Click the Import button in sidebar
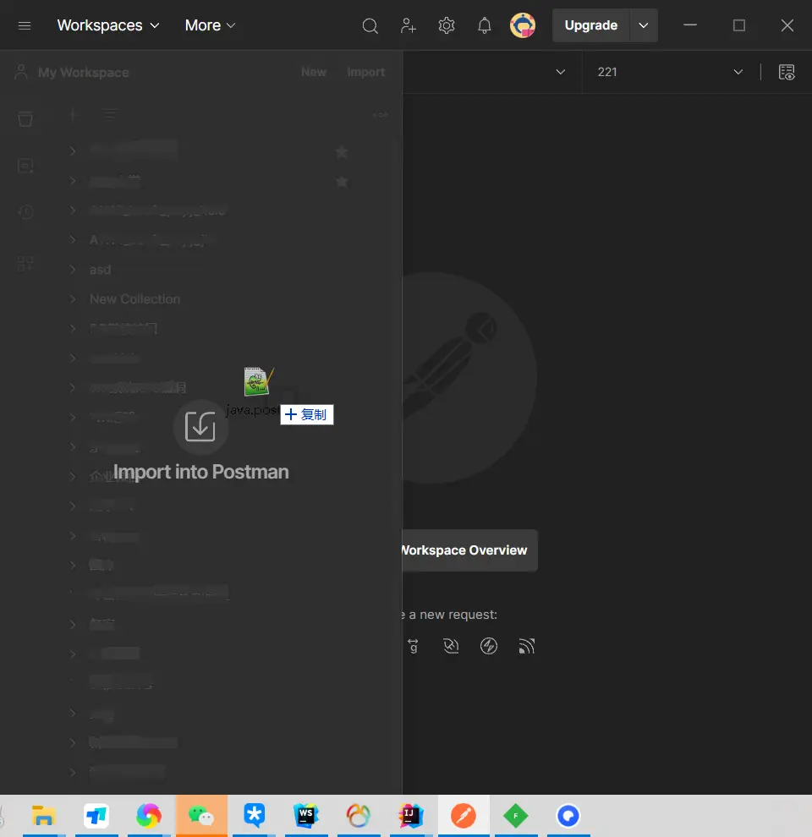 pos(366,72)
